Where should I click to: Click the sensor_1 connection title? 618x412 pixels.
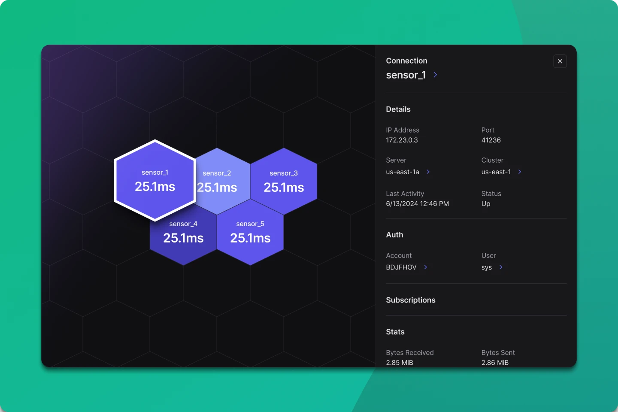tap(406, 75)
